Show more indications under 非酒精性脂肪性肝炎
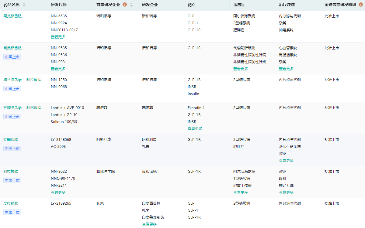Image resolution: width=365 pixels, height=228 pixels. (241, 69)
